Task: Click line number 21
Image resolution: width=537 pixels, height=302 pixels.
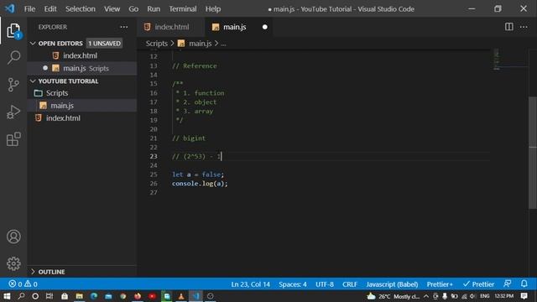Action: click(x=153, y=138)
